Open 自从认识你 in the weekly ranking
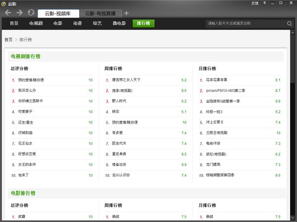 [x=121, y=175]
